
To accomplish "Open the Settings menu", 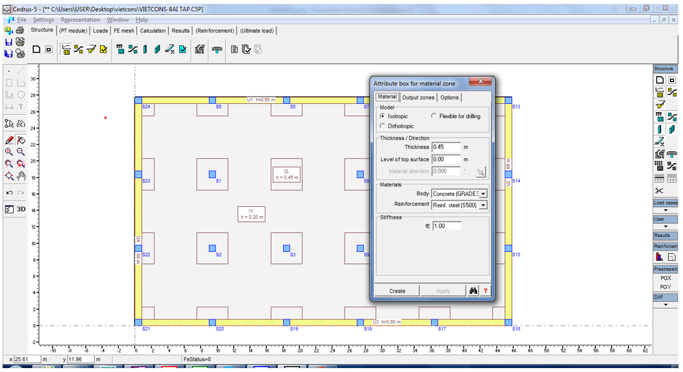I will coord(43,19).
